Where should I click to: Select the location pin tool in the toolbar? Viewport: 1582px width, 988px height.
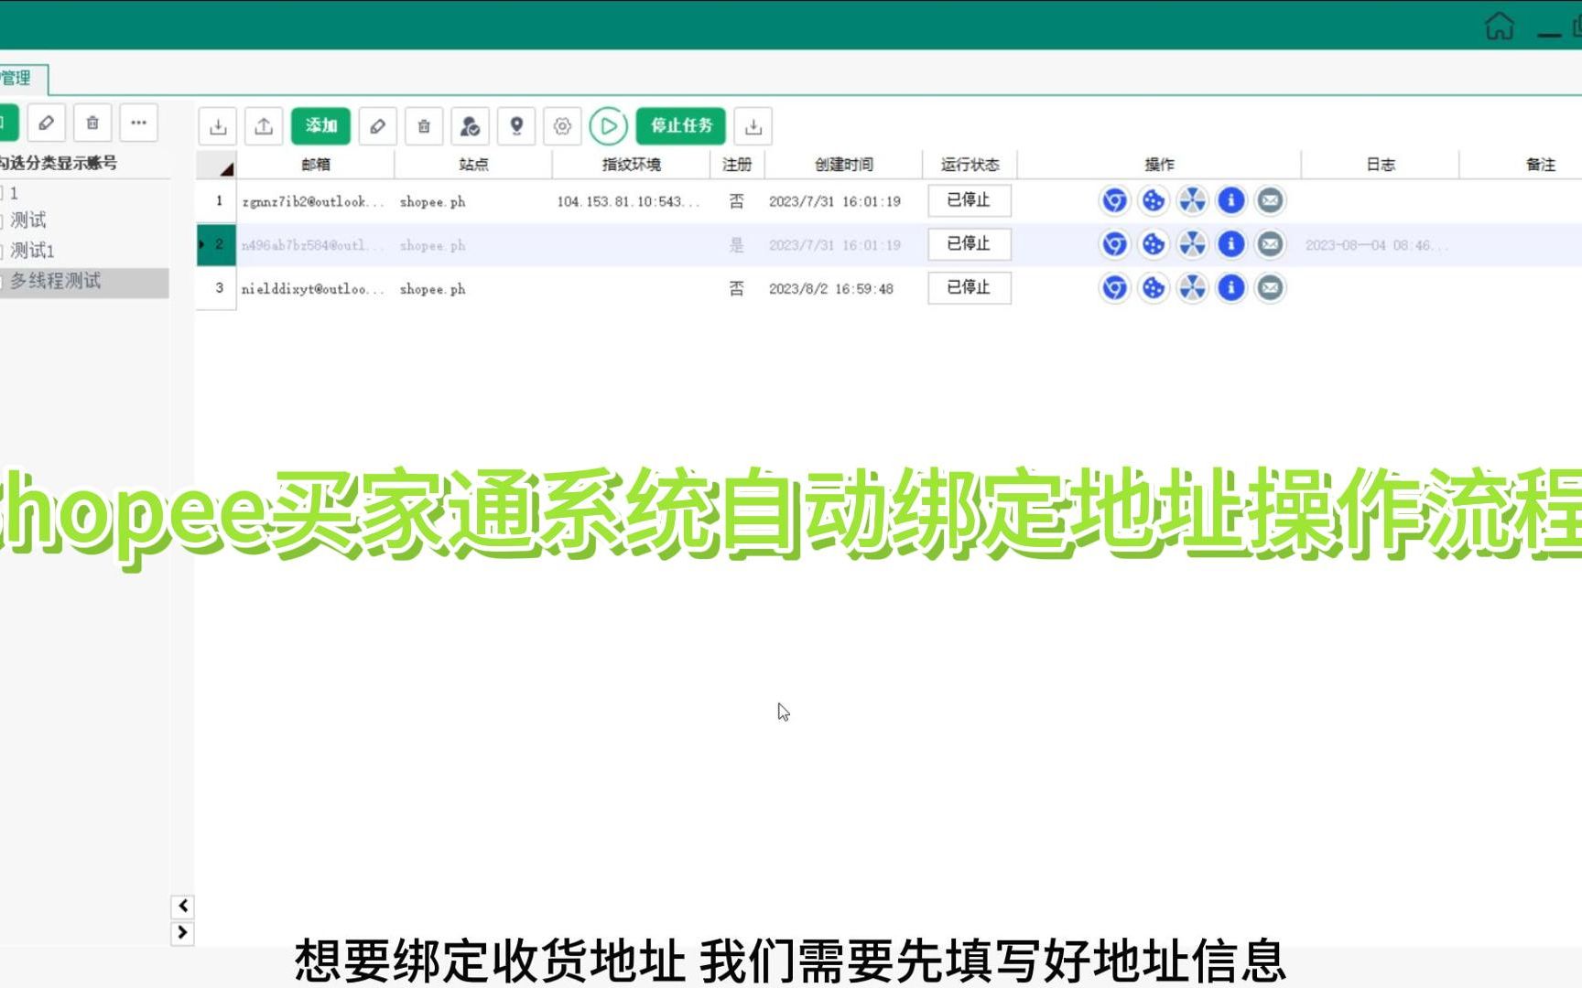tap(516, 126)
